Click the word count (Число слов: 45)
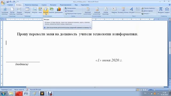This screenshot has width=171, height=96. [19, 90]
